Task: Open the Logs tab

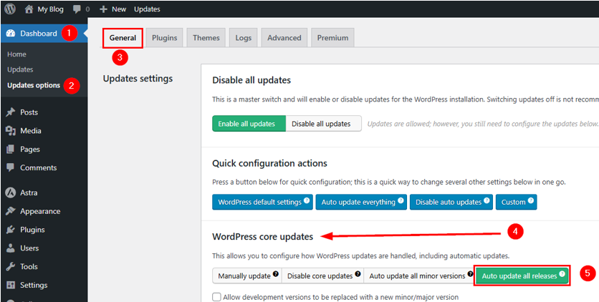Action: [x=244, y=38]
